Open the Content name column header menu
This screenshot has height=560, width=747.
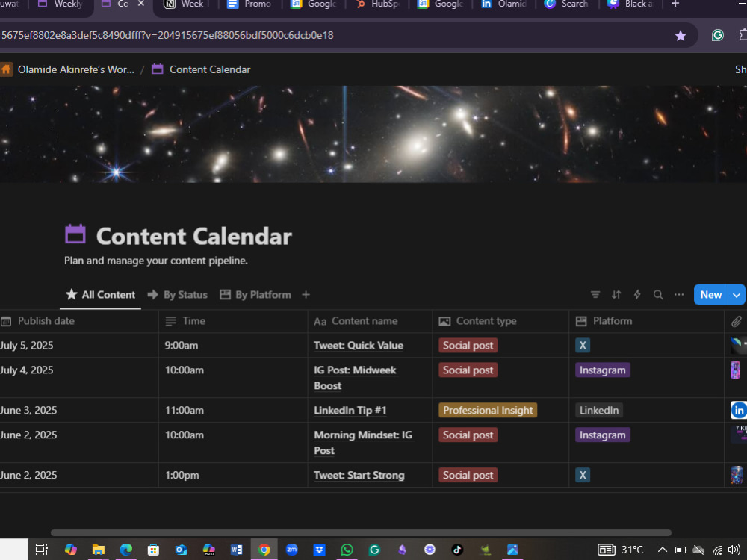pyautogui.click(x=371, y=321)
